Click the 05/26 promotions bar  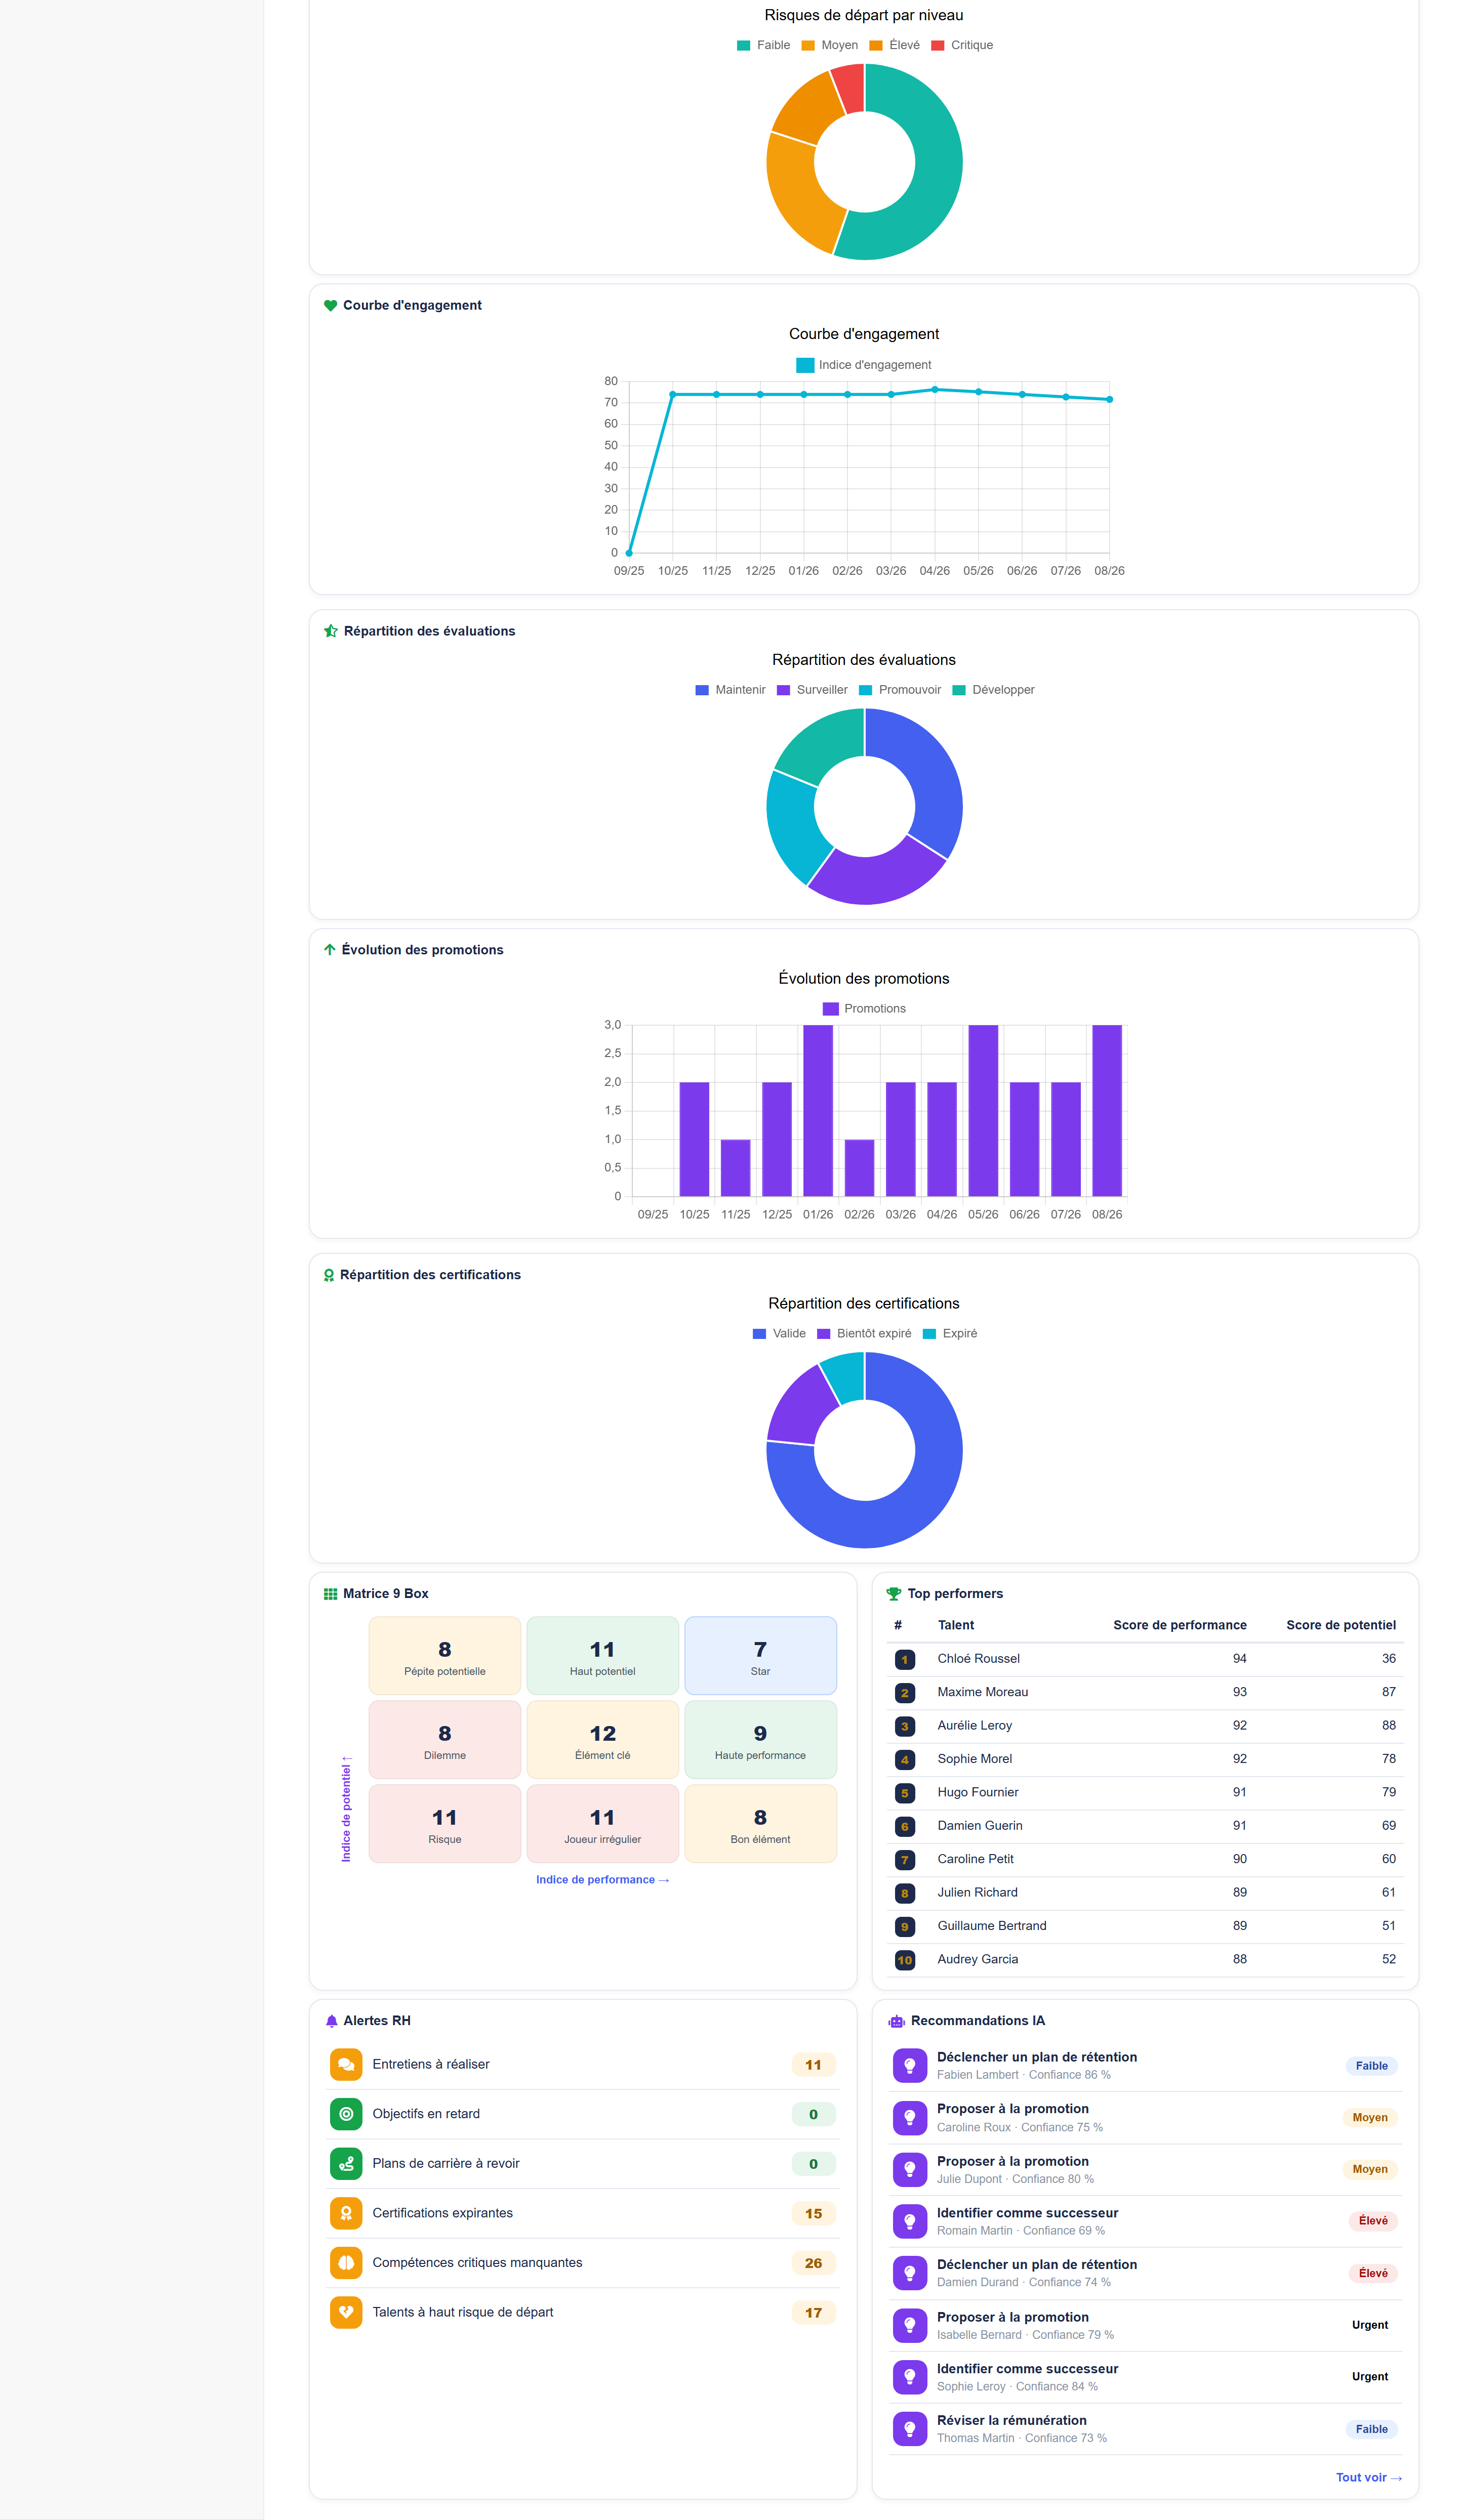tap(983, 1111)
